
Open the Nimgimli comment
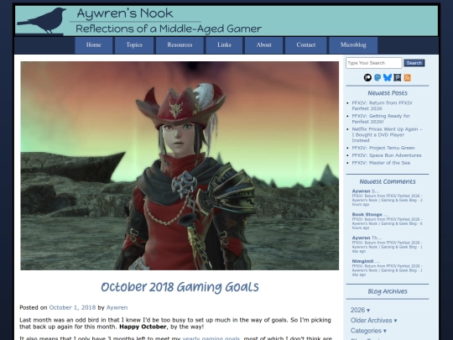coord(387,268)
